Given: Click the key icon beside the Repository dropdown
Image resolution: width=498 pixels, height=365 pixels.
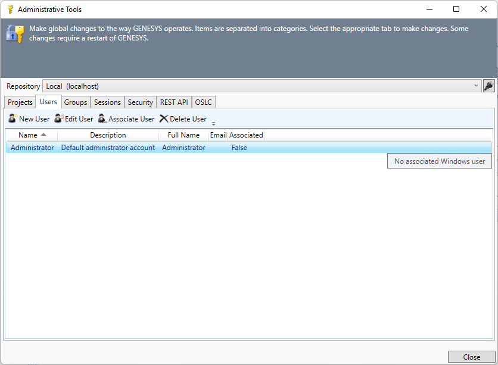Looking at the screenshot, I should pyautogui.click(x=489, y=86).
